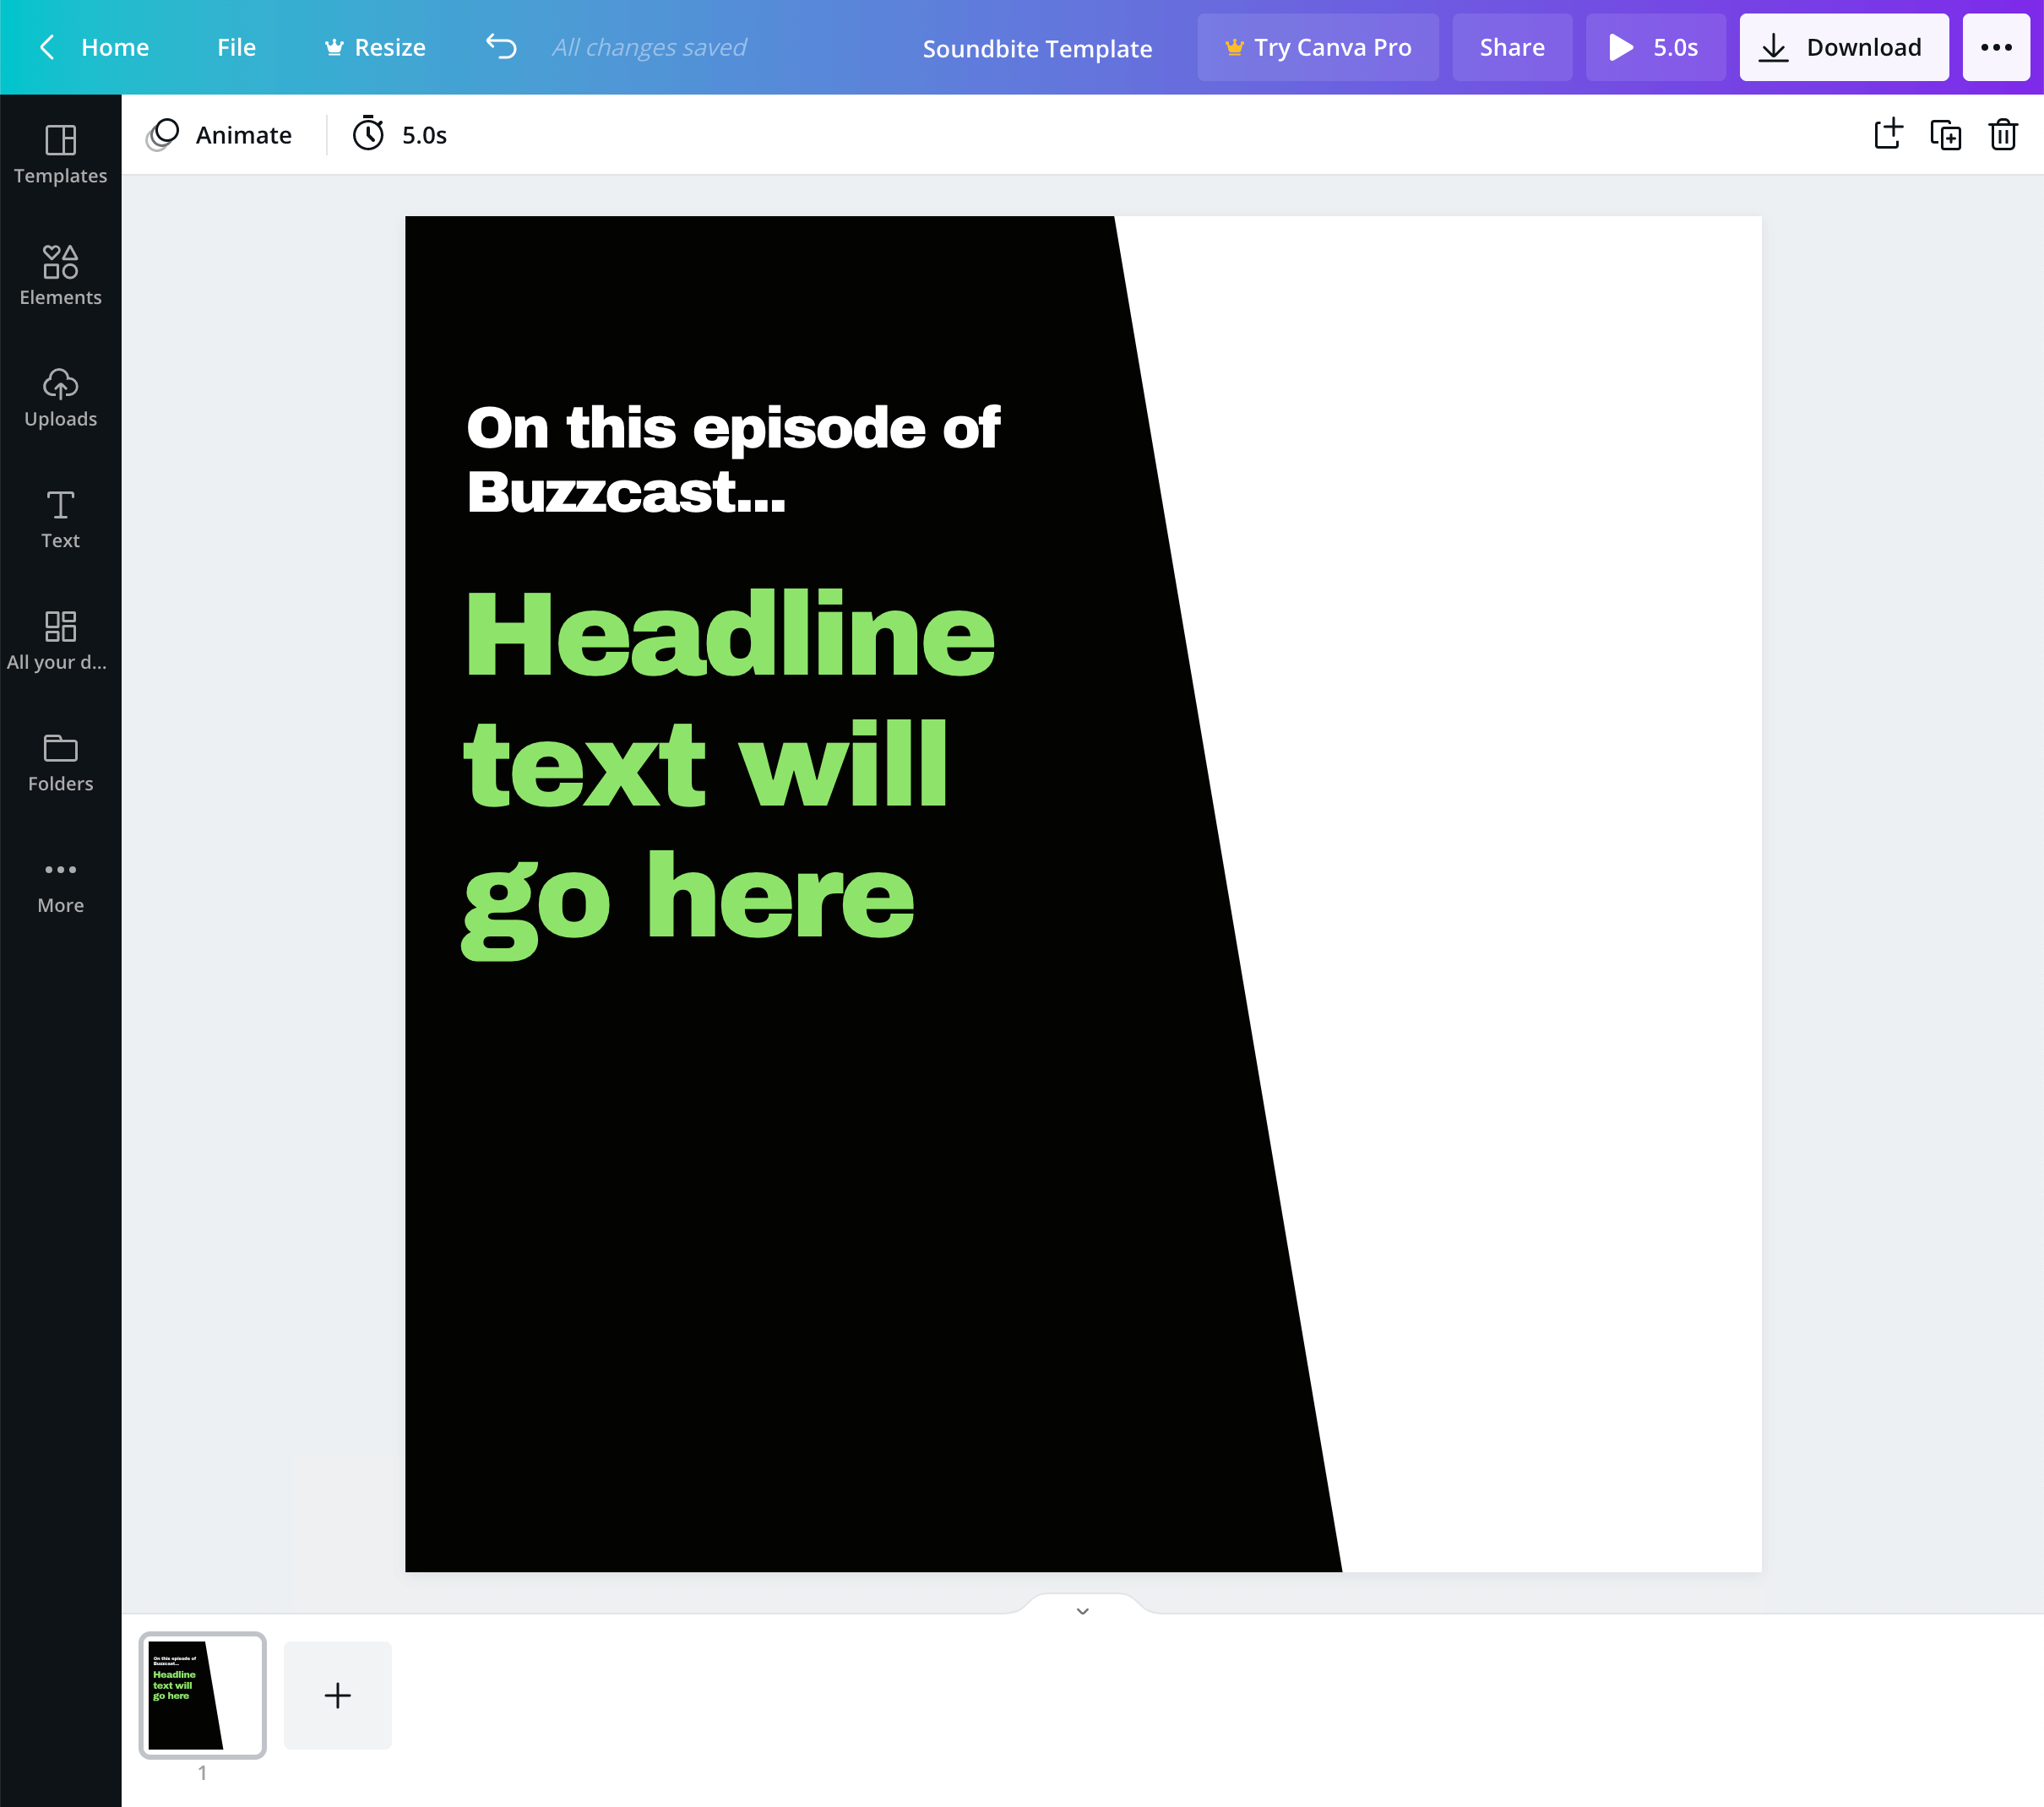Viewport: 2044px width, 1807px height.
Task: Add a new page icon in toolbar
Action: [1888, 135]
